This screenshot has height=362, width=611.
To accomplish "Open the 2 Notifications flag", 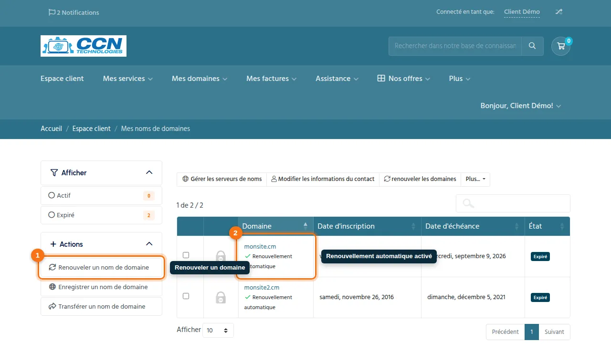I will tap(74, 12).
